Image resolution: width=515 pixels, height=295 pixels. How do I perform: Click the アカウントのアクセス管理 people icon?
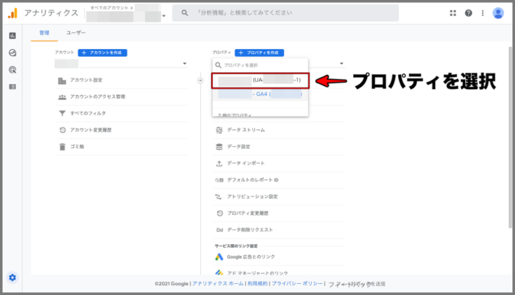click(x=62, y=97)
